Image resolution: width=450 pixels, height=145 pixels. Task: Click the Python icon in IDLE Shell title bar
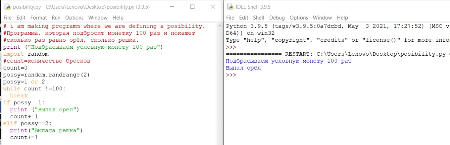click(x=230, y=7)
